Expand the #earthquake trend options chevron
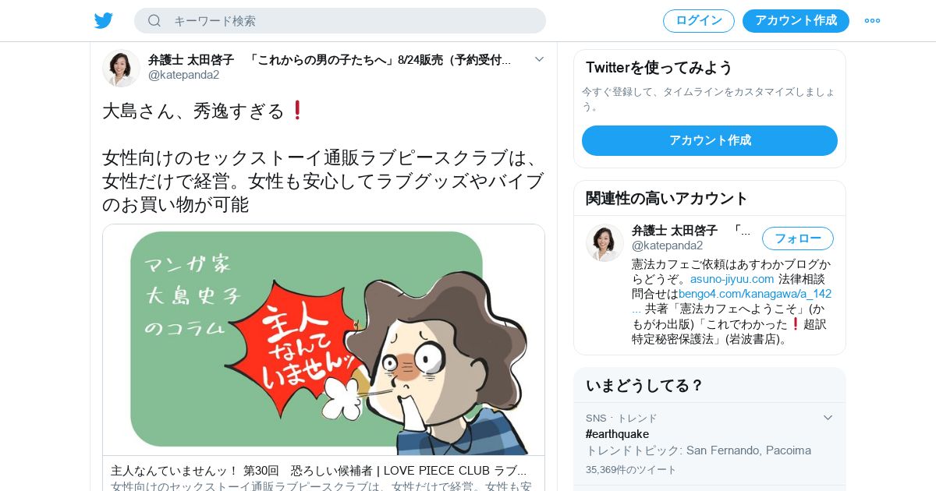 pos(828,418)
